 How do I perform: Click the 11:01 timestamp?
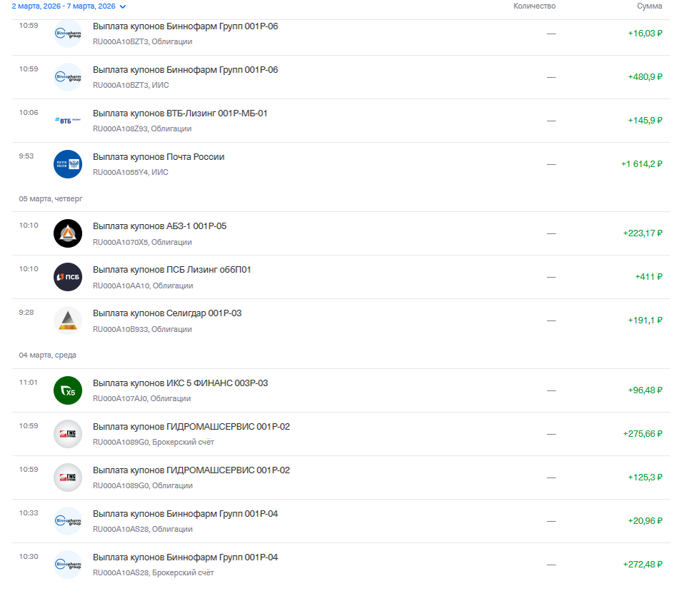28,382
